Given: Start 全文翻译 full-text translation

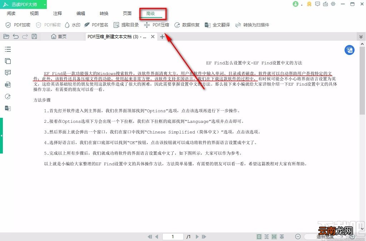Looking at the screenshot, I should click(217, 25).
